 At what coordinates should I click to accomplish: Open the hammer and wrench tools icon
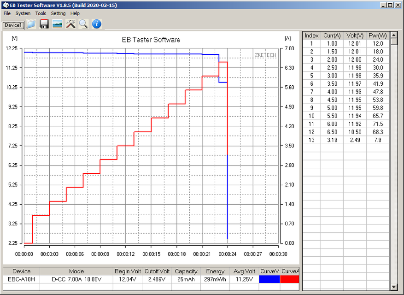point(70,24)
